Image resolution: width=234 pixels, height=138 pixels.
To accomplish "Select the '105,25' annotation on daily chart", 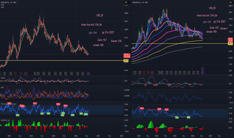I will pyautogui.click(x=99, y=15).
